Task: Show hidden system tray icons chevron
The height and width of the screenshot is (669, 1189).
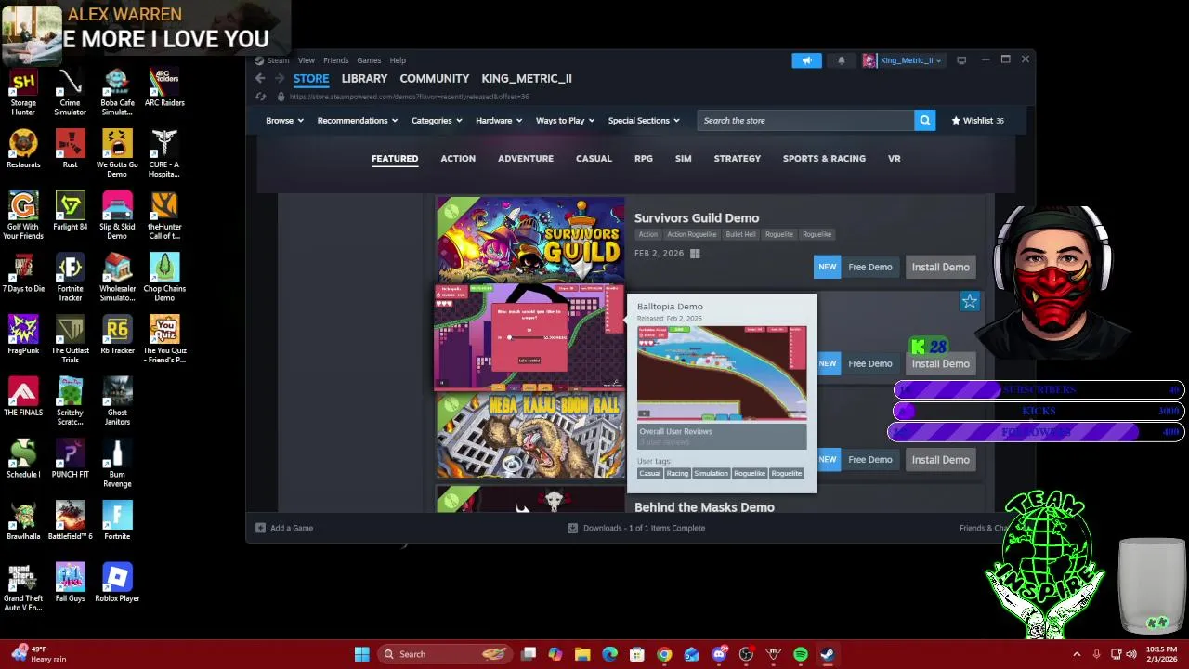Action: 1077,654
